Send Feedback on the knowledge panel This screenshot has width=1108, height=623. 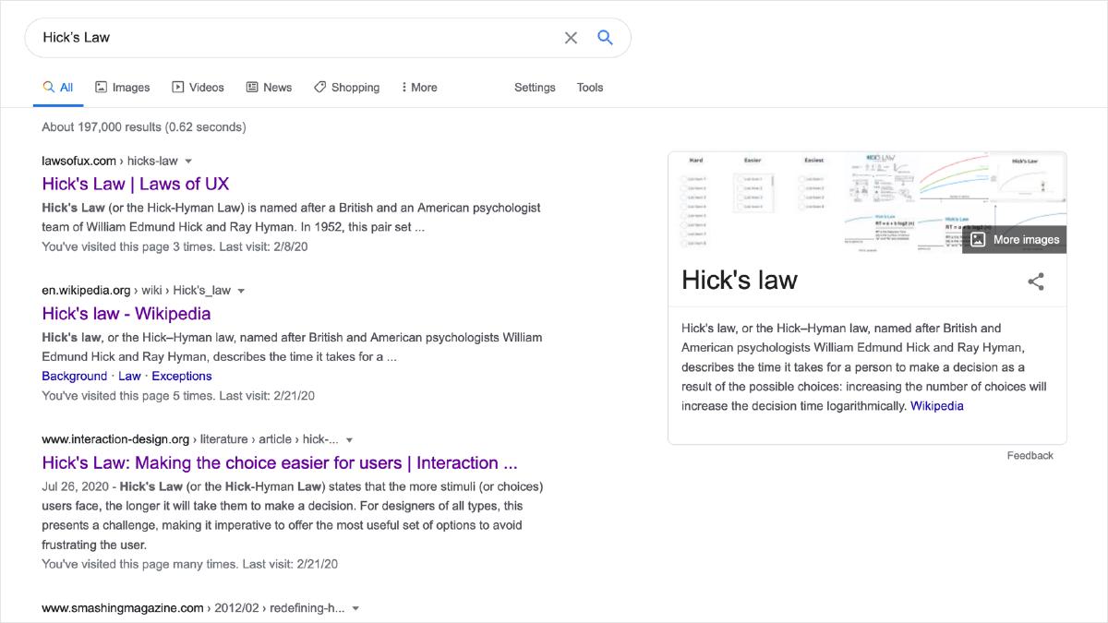1030,455
